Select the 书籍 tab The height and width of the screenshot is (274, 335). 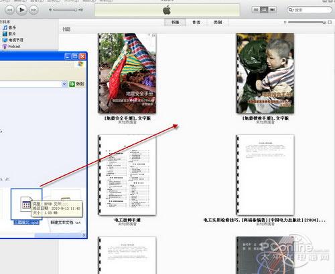(175, 22)
